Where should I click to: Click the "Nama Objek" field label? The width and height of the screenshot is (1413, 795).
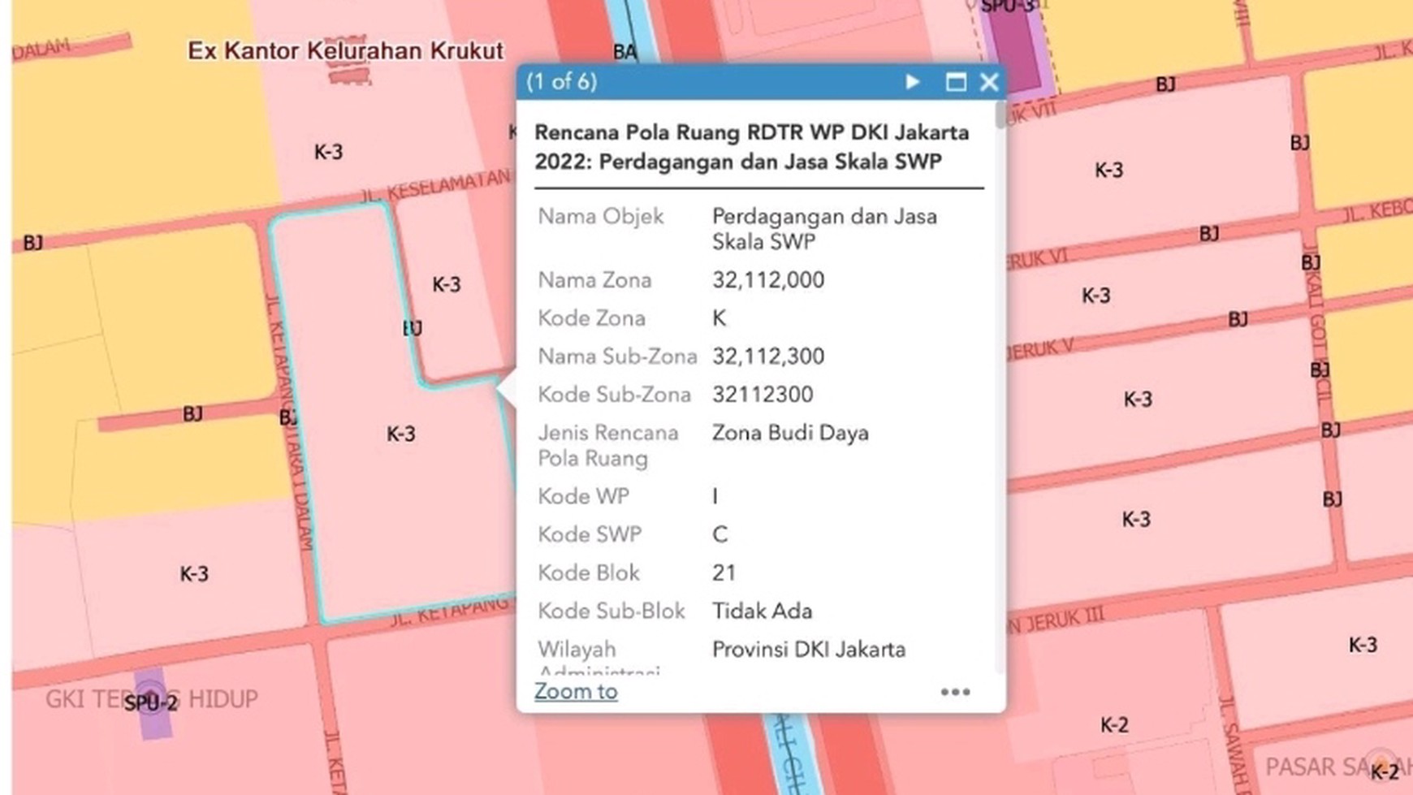click(601, 217)
